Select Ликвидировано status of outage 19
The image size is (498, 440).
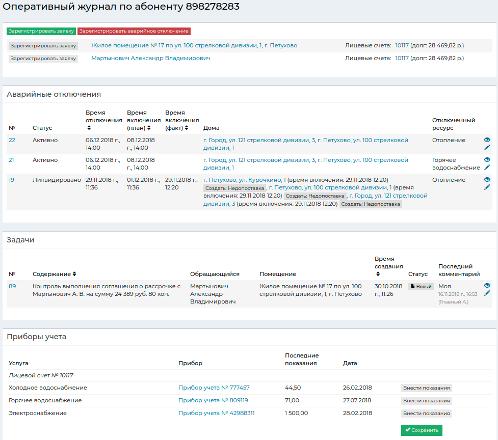click(57, 180)
